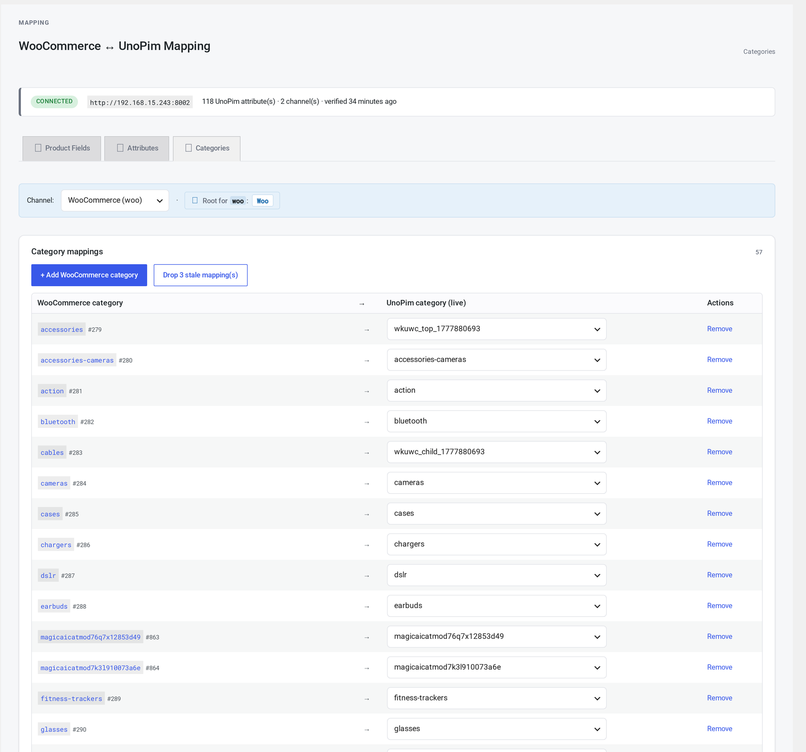
Task: Click the icon beside Root for woo
Action: [195, 200]
